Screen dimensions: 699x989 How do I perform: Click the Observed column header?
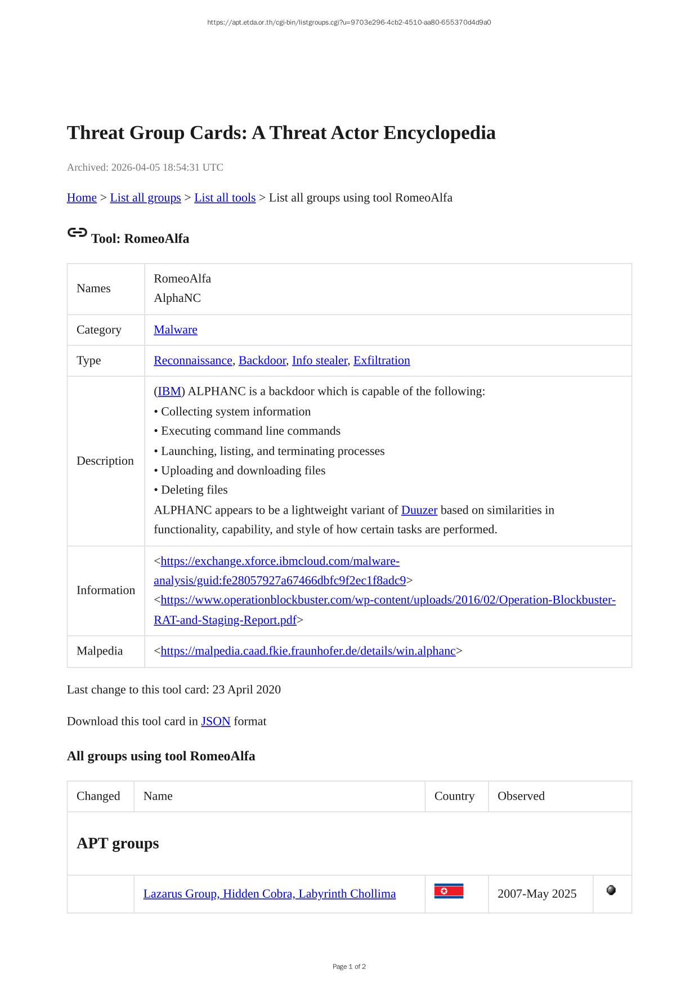tap(521, 796)
